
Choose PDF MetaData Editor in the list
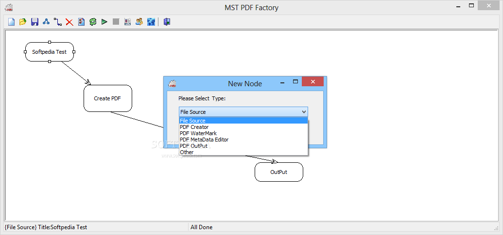(x=243, y=140)
